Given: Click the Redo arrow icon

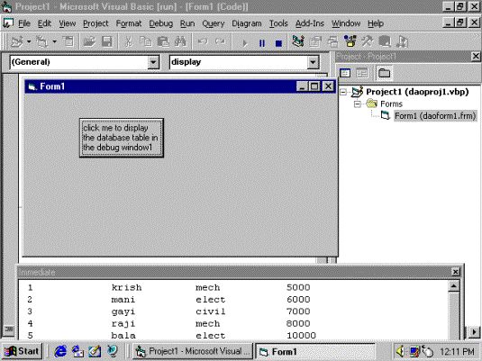Looking at the screenshot, I should click(220, 41).
